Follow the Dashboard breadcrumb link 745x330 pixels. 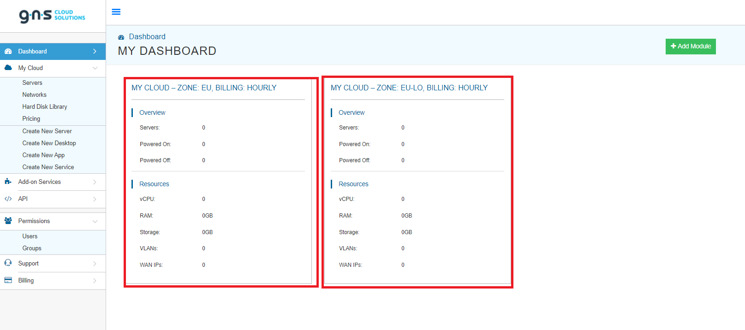pos(147,36)
